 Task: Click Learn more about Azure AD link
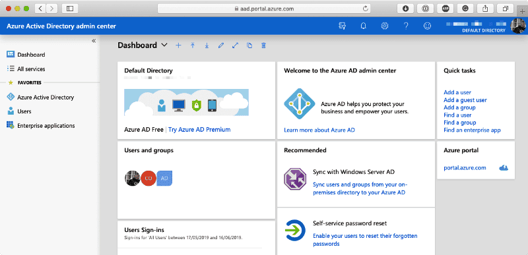tap(319, 130)
